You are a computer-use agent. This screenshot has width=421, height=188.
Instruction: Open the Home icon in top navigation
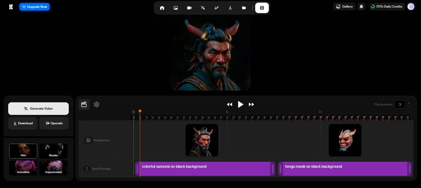point(162,8)
